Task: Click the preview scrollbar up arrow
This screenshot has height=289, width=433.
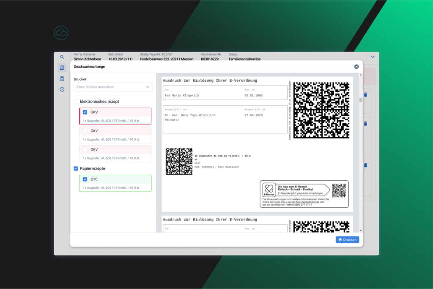Action: [x=361, y=75]
